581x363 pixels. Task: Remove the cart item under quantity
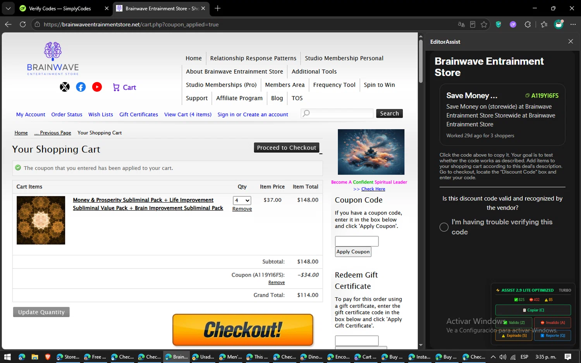tap(242, 209)
